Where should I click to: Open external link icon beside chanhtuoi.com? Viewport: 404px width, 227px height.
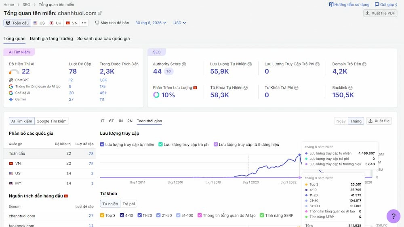(x=100, y=13)
